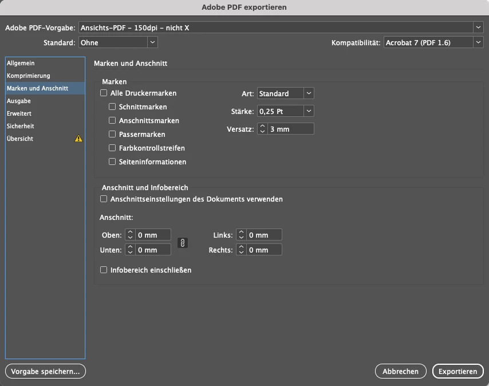Tick the Schnittmarken checkbox
The image size is (489, 386).
click(112, 107)
